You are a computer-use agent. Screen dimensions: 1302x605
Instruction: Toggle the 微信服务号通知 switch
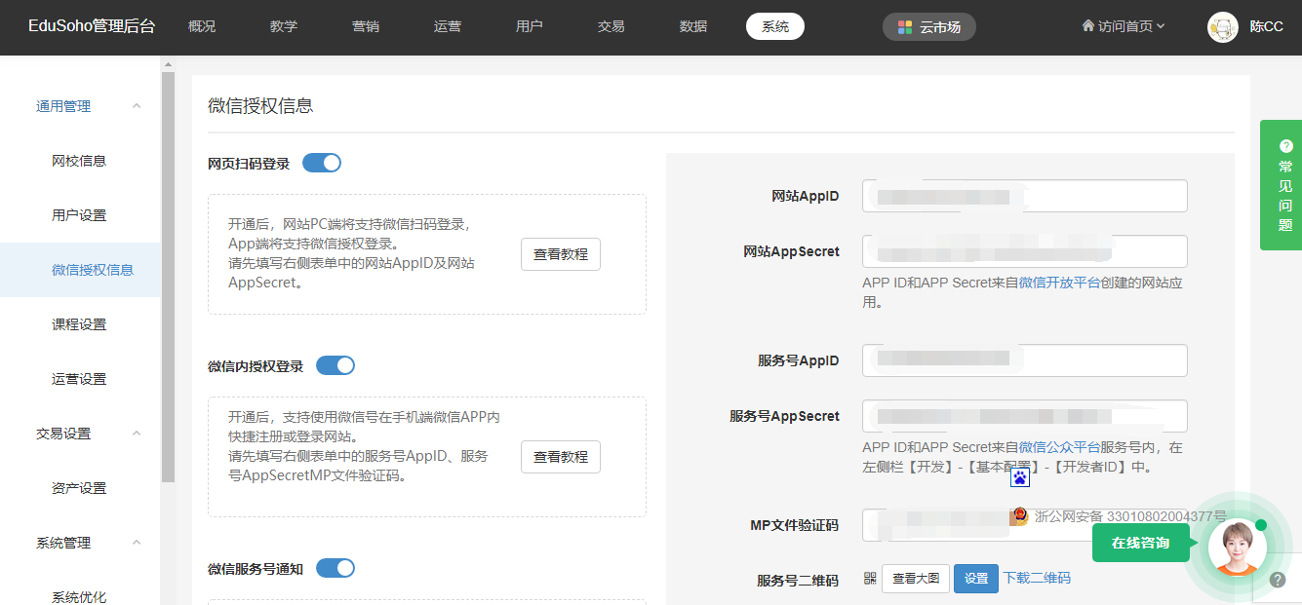335,568
